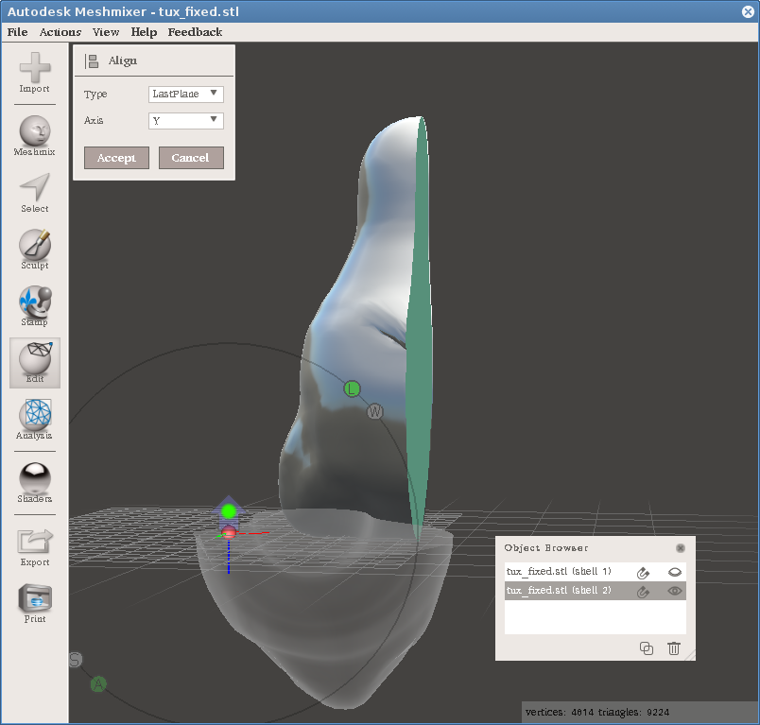Click the green A marker on the ring
The width and height of the screenshot is (760, 725).
tap(98, 684)
